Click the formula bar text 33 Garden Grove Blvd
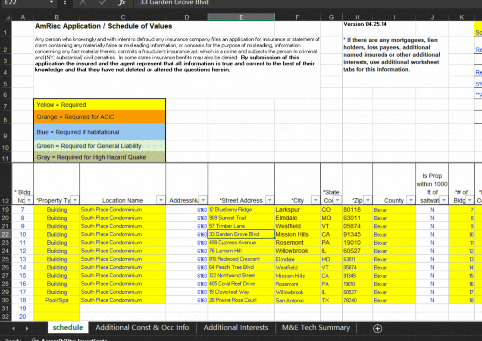The image size is (482, 341). pos(174,3)
